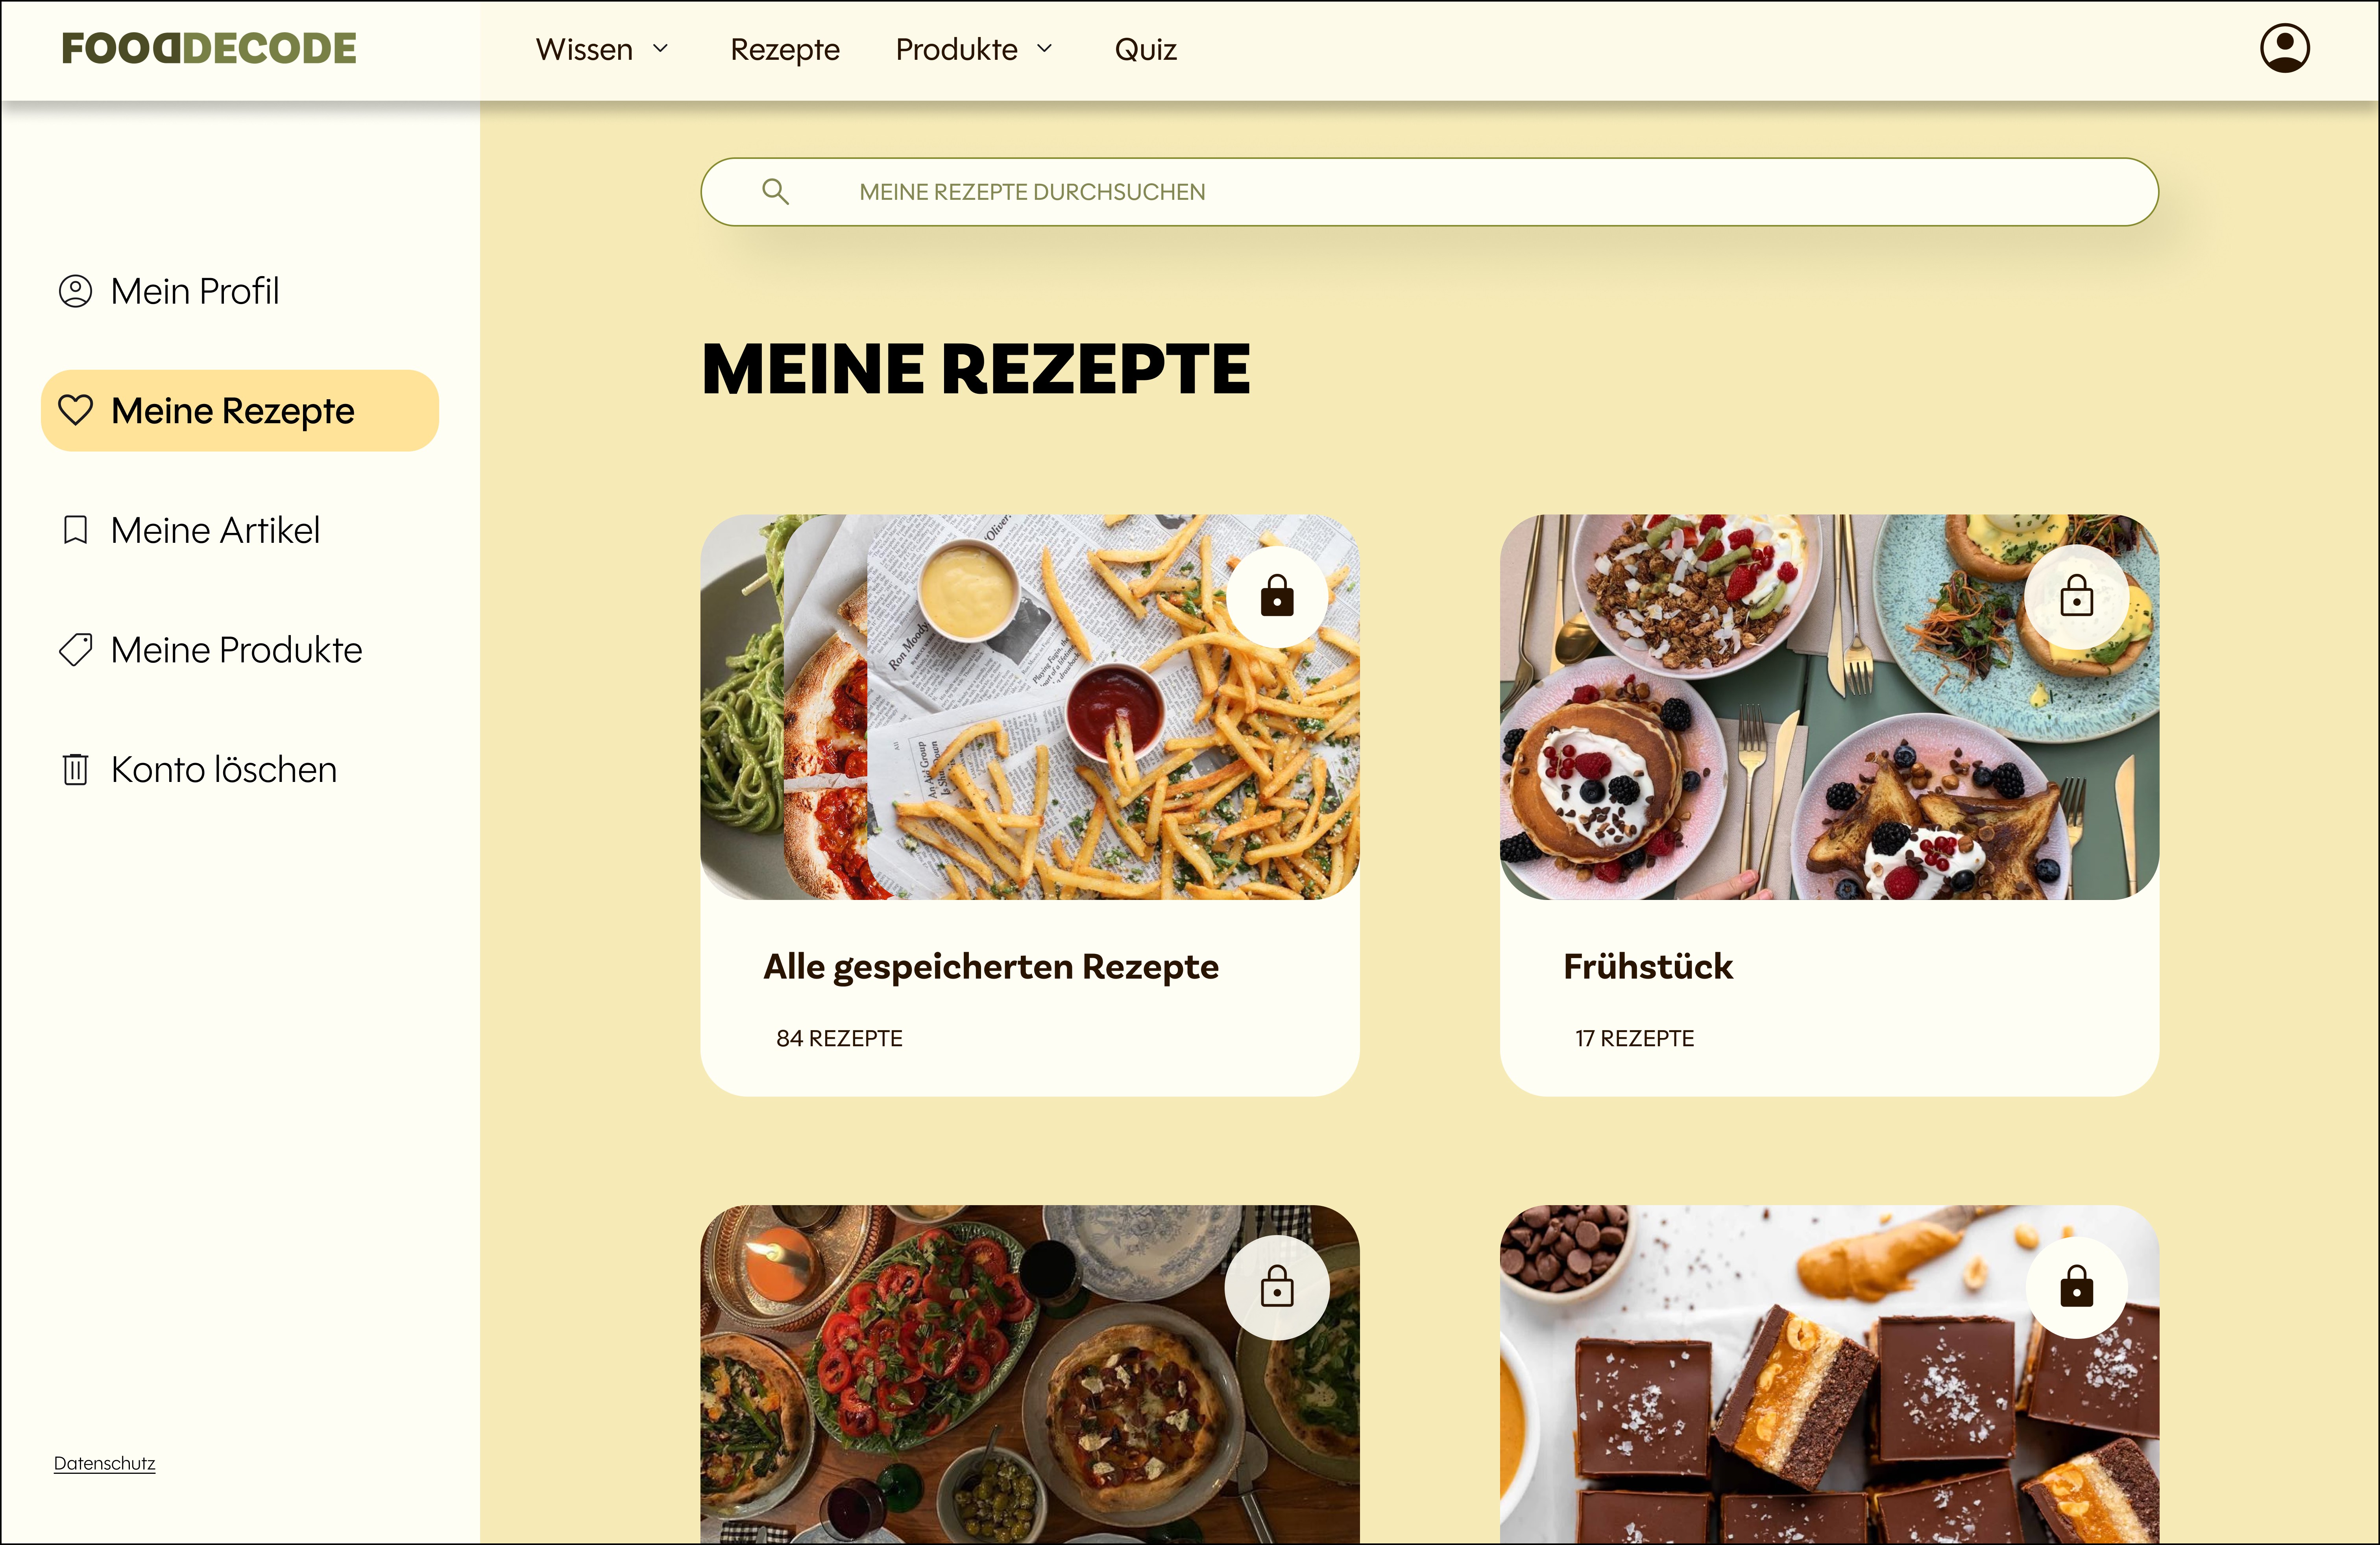
Task: Click the FOODDECODE logo
Action: click(209, 48)
